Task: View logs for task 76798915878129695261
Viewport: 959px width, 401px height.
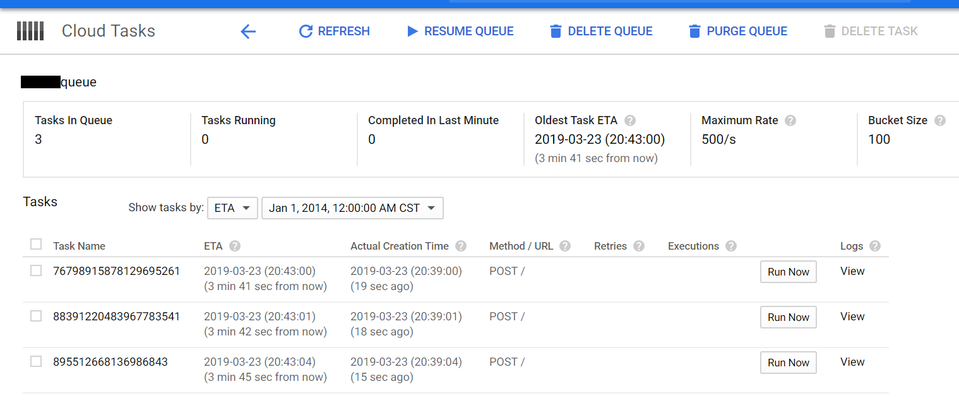Action: click(852, 271)
